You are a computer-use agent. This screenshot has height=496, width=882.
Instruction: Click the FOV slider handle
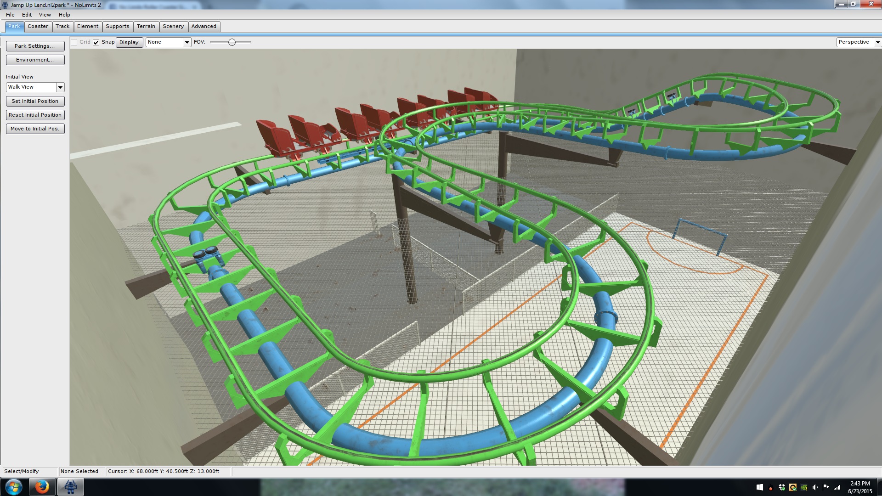tap(232, 42)
